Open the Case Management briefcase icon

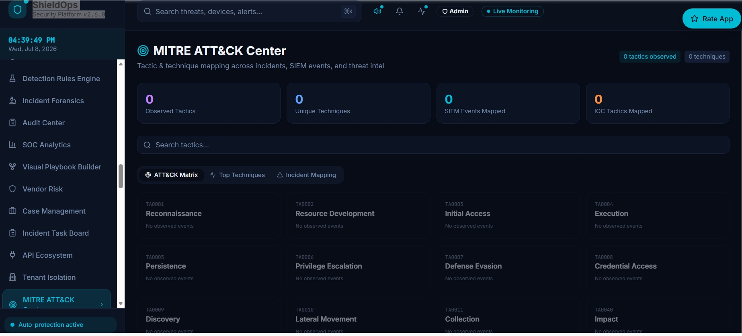coord(12,211)
